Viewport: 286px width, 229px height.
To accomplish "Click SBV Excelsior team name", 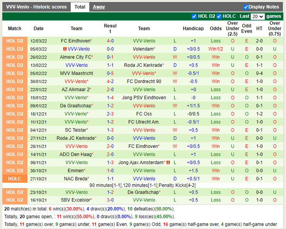I will tap(75, 200).
